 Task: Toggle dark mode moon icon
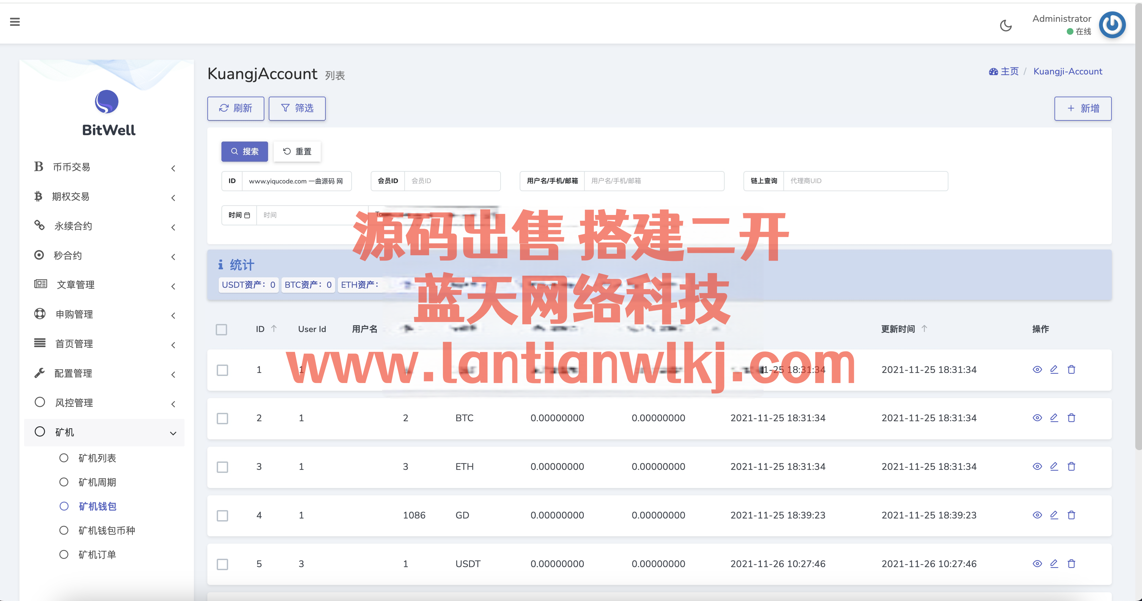[x=1005, y=26]
